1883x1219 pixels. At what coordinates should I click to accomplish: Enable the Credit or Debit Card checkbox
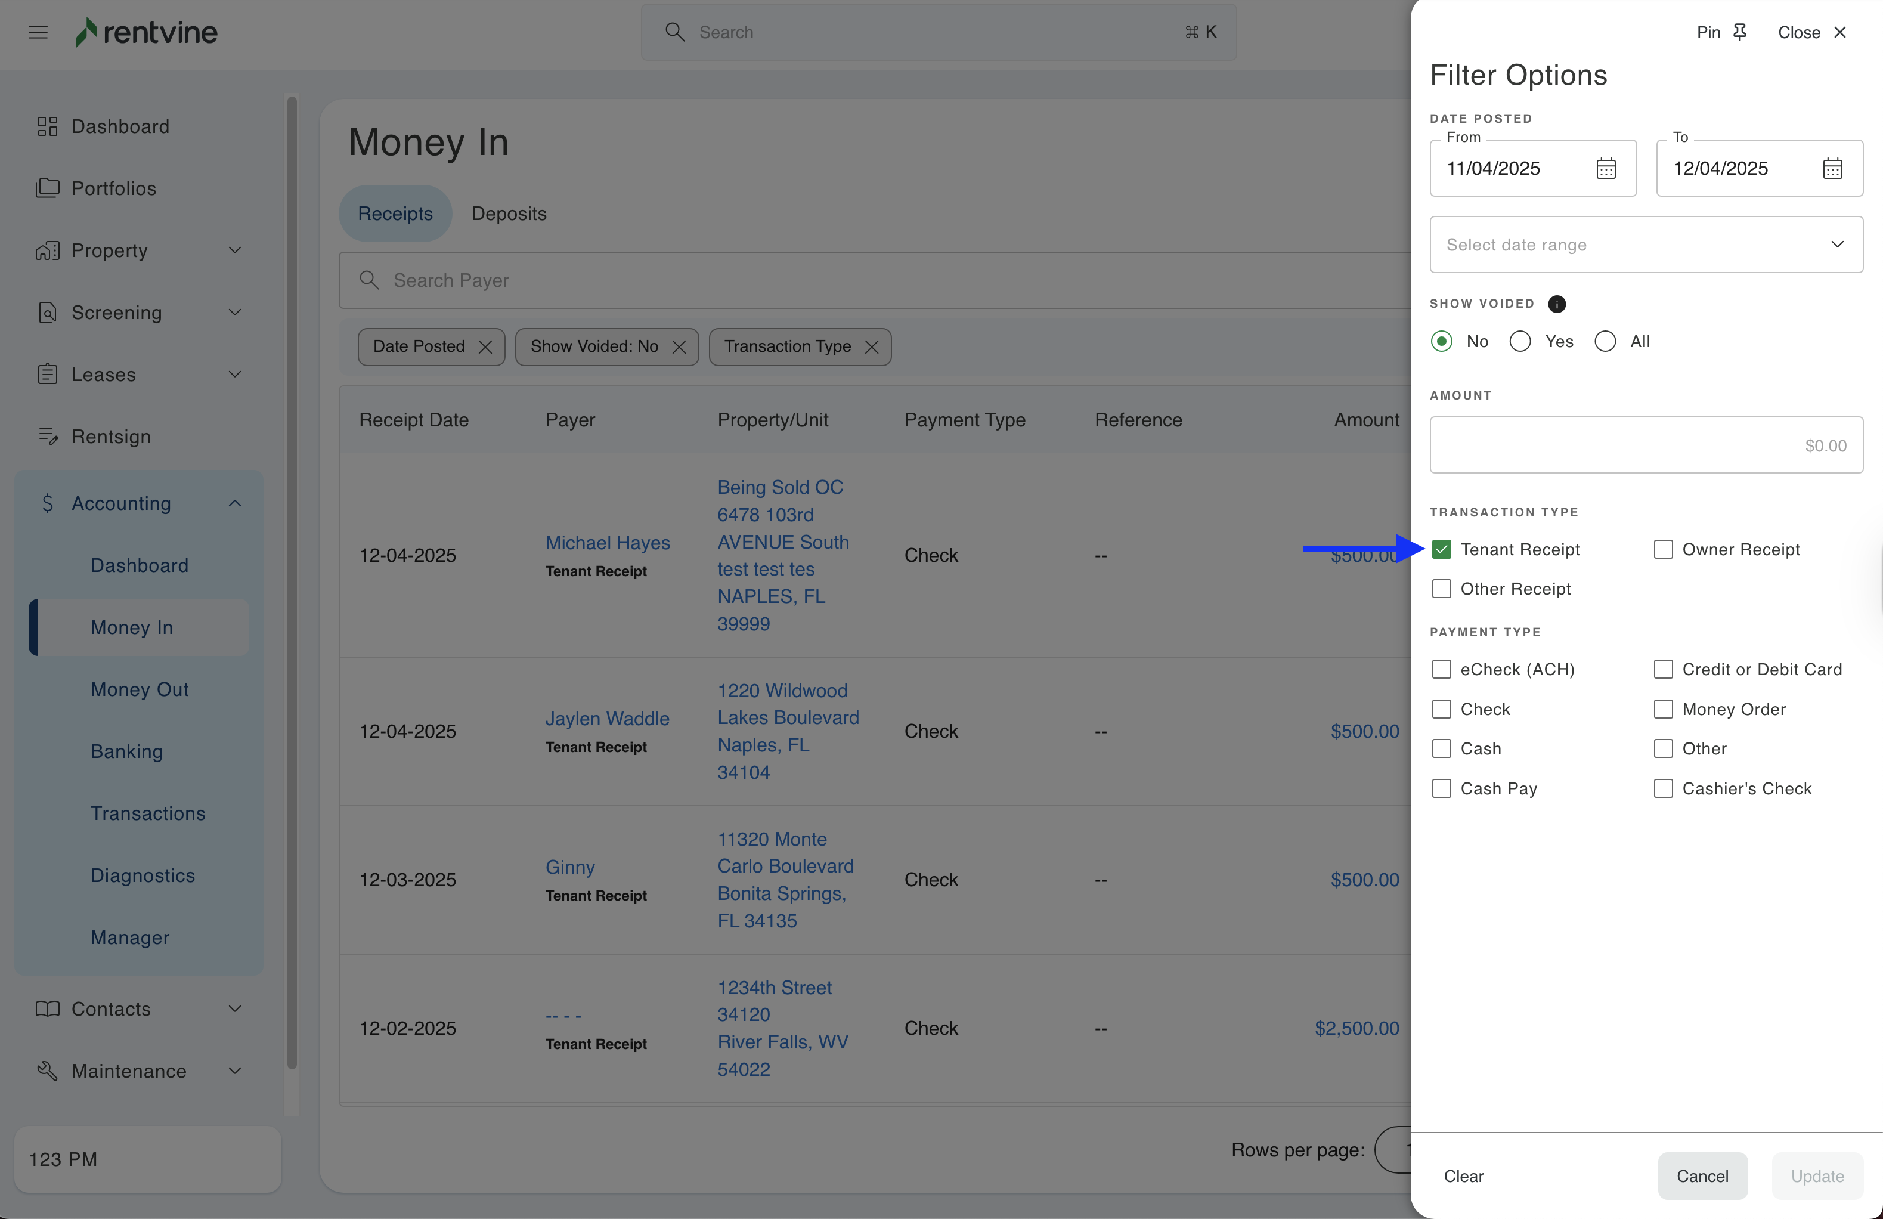1663,670
